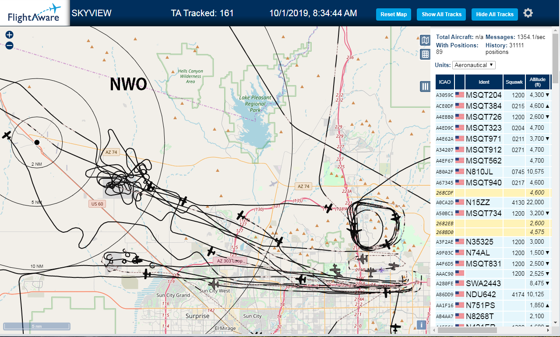Select aircraft icon beside Sun City West label
The width and height of the screenshot is (560, 337).
pos(214,284)
